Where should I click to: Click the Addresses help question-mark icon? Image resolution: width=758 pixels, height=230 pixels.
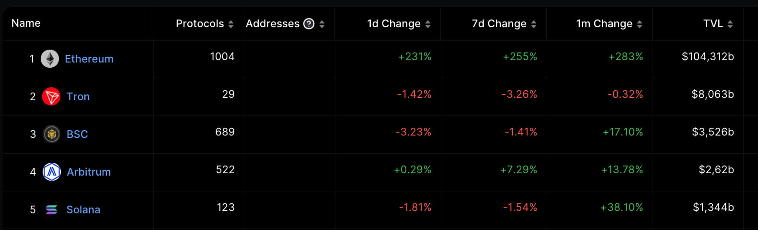[x=309, y=24]
